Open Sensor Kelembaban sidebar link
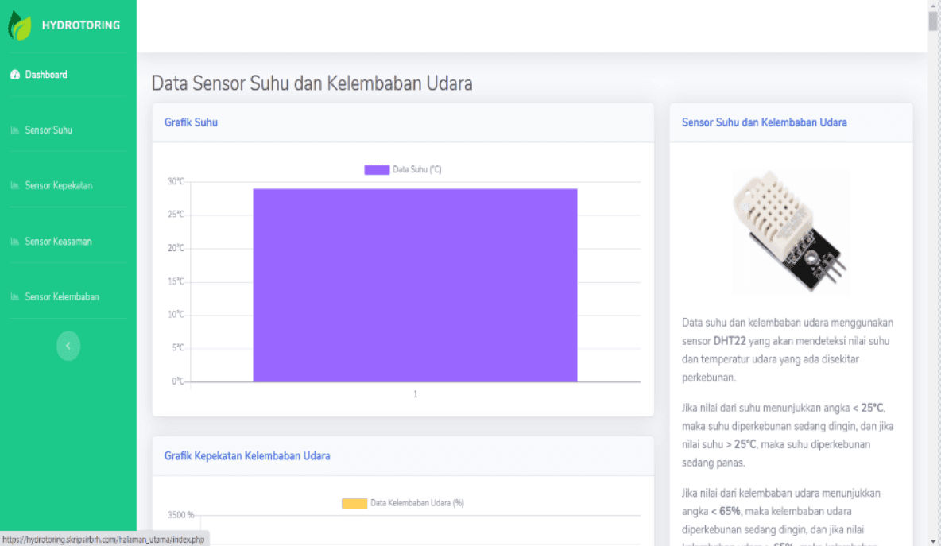The width and height of the screenshot is (941, 546). 68,297
